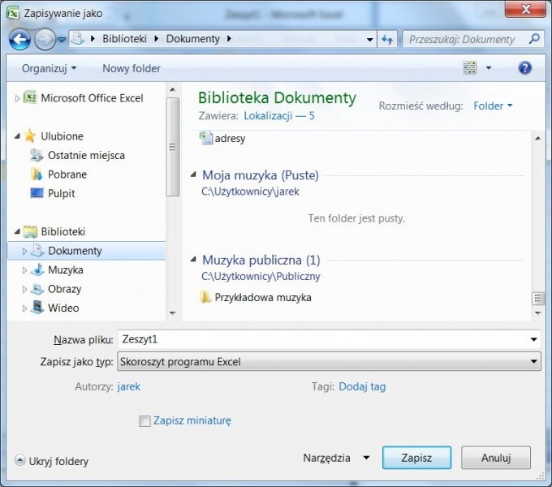The image size is (552, 487).
Task: Select the Muzyka library
Action: point(66,270)
